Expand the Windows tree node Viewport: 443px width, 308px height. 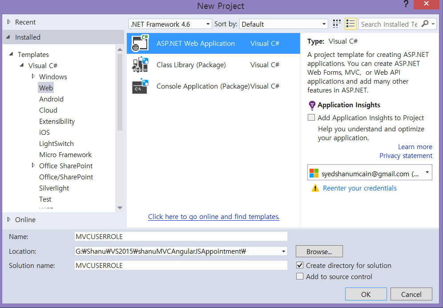(x=33, y=76)
